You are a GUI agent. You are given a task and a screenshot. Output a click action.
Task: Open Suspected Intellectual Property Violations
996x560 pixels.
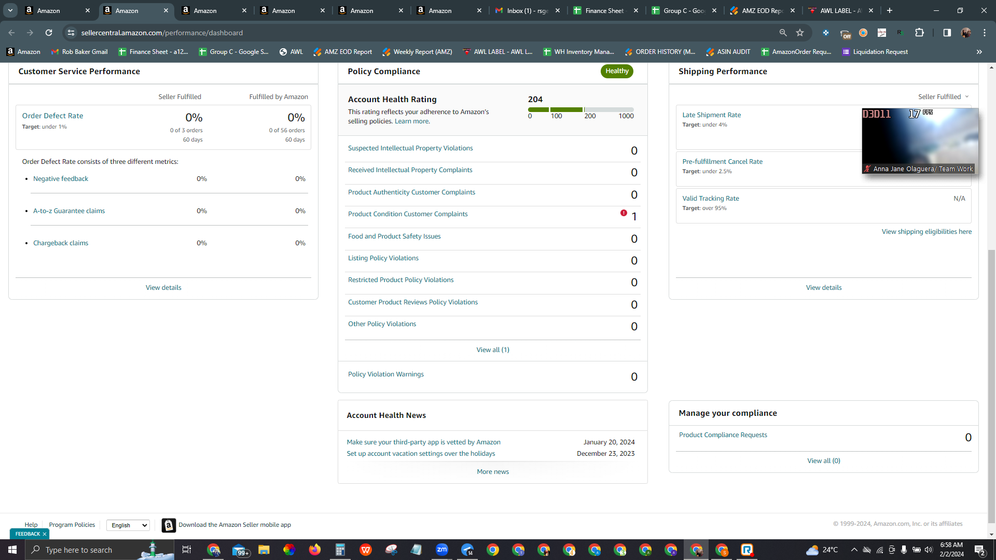[x=410, y=148]
